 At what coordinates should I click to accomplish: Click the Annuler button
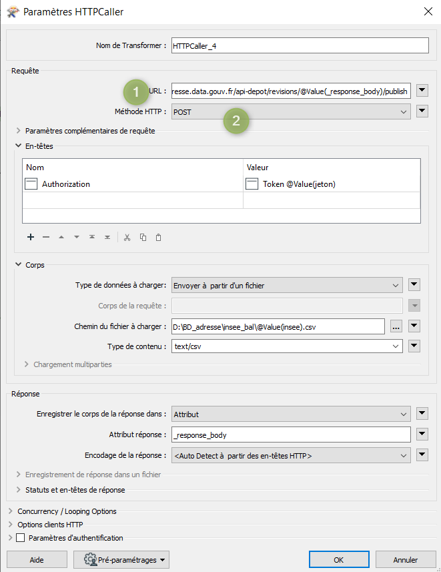pyautogui.click(x=406, y=559)
